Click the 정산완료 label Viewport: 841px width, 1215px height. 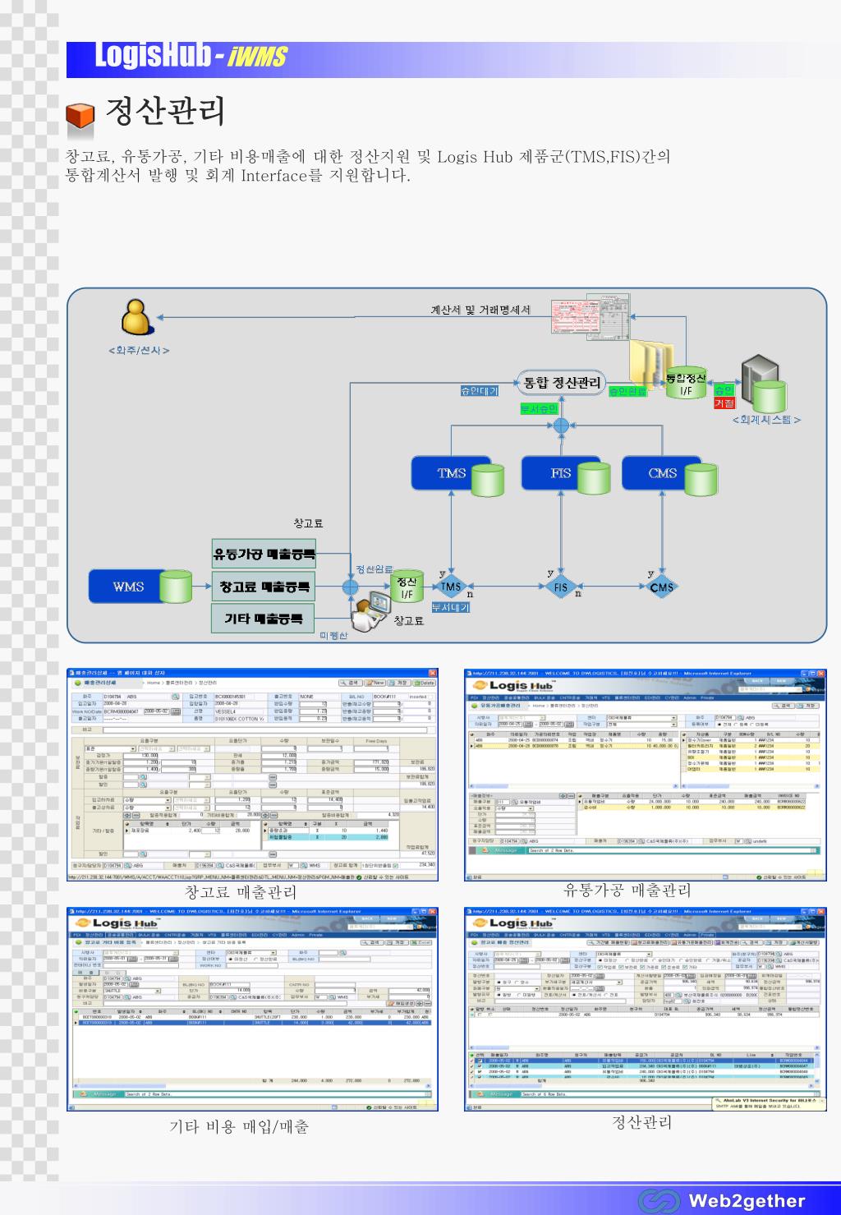click(x=374, y=569)
